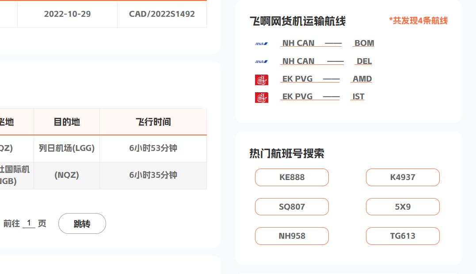Click Emirates logo beside PVG to AMD route
The width and height of the screenshot is (476, 274).
(x=261, y=80)
